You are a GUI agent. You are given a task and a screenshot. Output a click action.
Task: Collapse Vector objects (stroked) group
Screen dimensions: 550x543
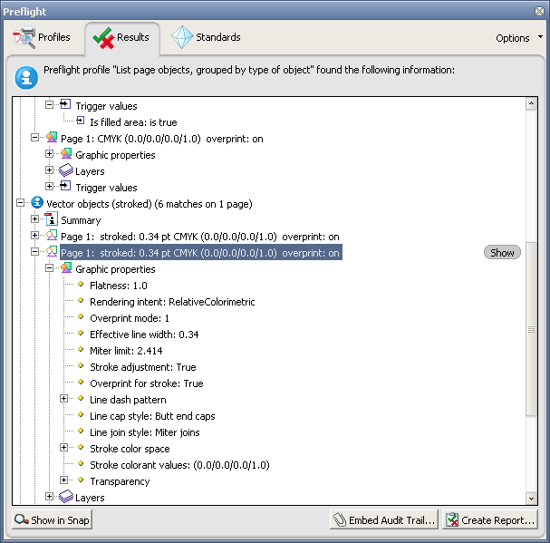(20, 202)
